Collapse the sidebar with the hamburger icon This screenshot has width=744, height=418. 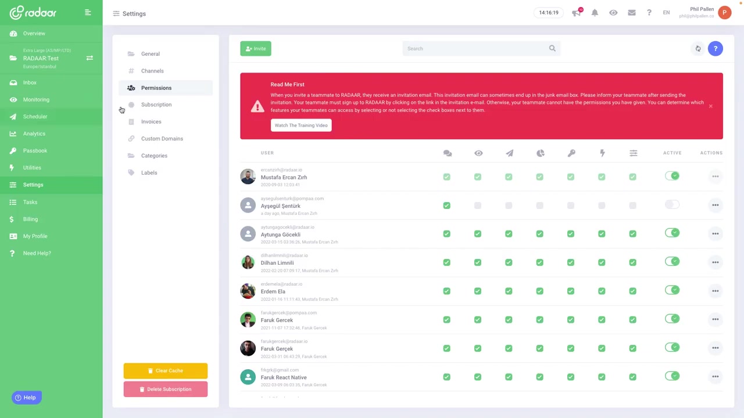[x=88, y=12]
